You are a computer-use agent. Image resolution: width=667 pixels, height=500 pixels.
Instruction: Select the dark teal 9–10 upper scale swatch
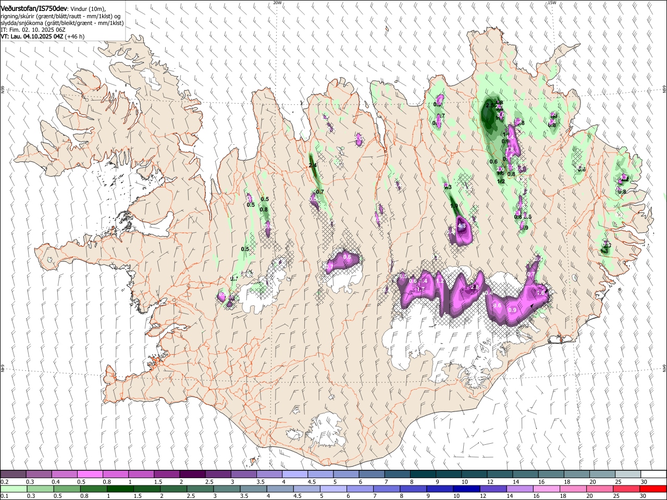pos(449,474)
